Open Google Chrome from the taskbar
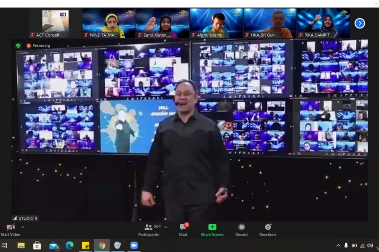This screenshot has width=379, height=252. [x=101, y=245]
